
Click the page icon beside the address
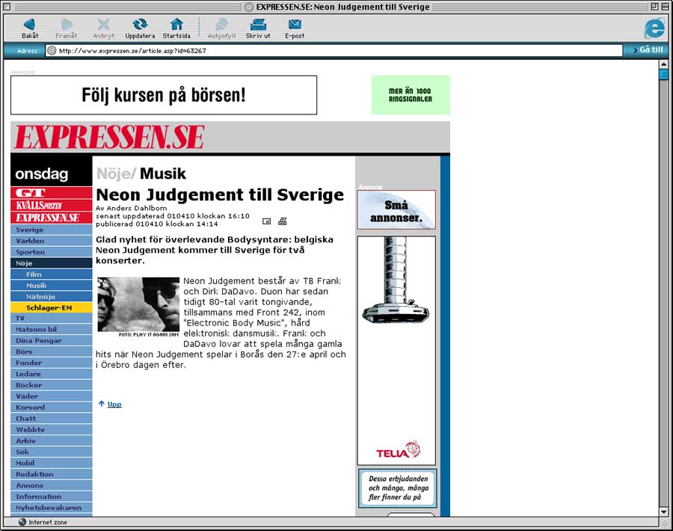click(x=52, y=51)
